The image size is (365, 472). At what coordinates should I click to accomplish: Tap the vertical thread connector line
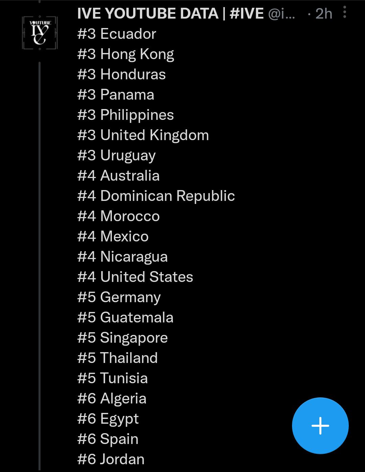(x=40, y=266)
